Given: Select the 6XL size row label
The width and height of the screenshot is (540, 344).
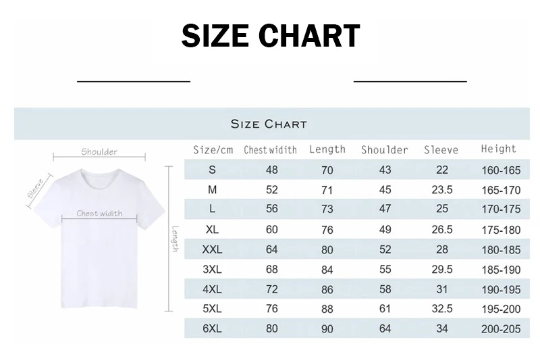Looking at the screenshot, I should point(213,329).
